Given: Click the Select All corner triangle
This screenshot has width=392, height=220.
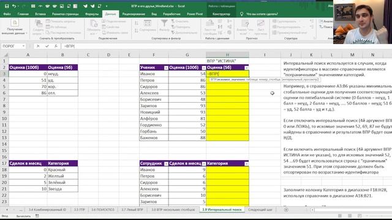Looking at the screenshot, I should [6, 55].
